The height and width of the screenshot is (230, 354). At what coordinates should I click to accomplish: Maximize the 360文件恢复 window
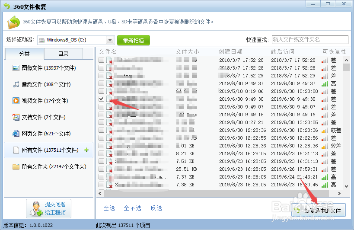point(328,4)
